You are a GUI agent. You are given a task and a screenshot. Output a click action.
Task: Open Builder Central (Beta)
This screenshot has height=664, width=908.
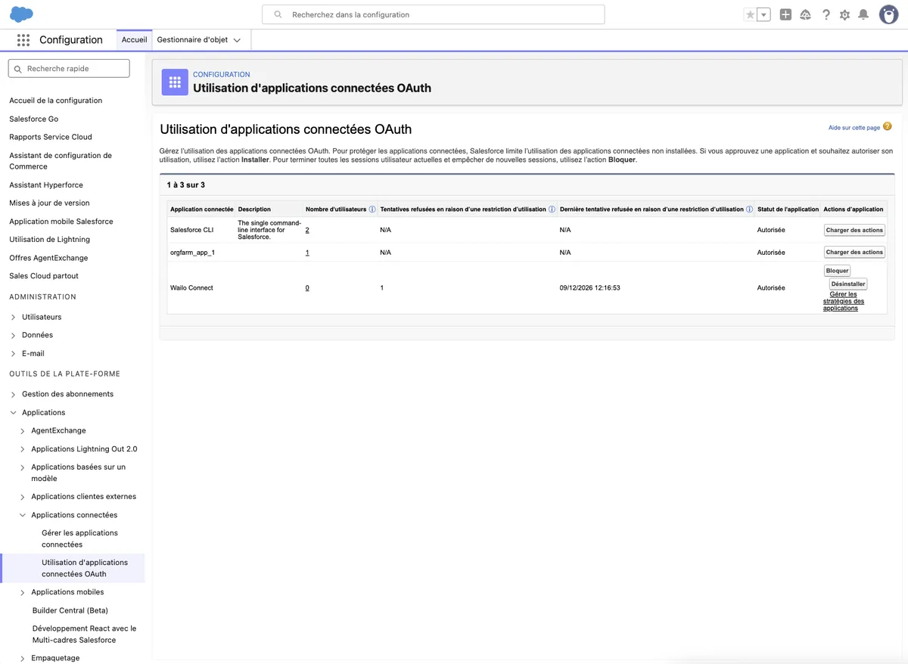pos(70,610)
